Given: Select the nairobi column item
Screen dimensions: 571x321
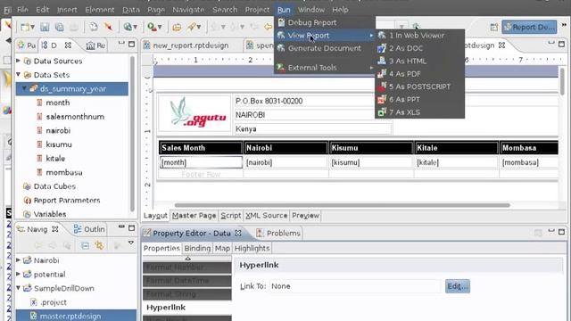Looking at the screenshot, I should pyautogui.click(x=58, y=130).
